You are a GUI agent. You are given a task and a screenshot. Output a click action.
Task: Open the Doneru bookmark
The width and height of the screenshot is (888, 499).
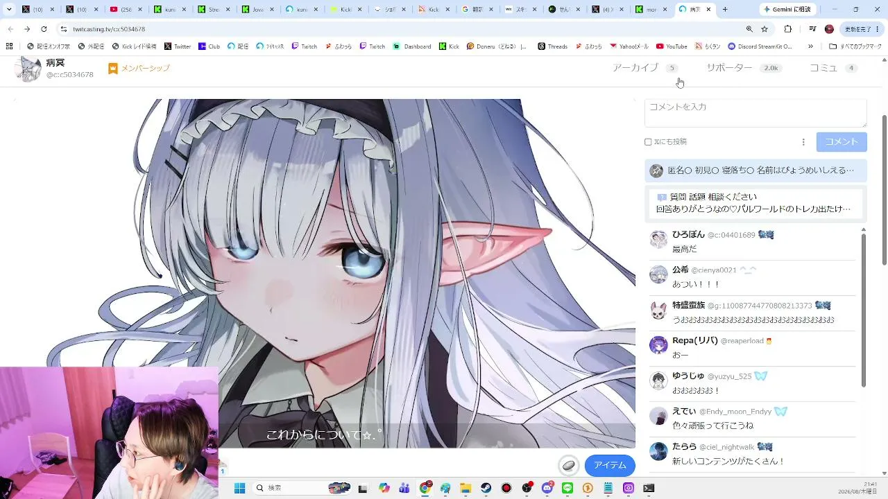497,46
